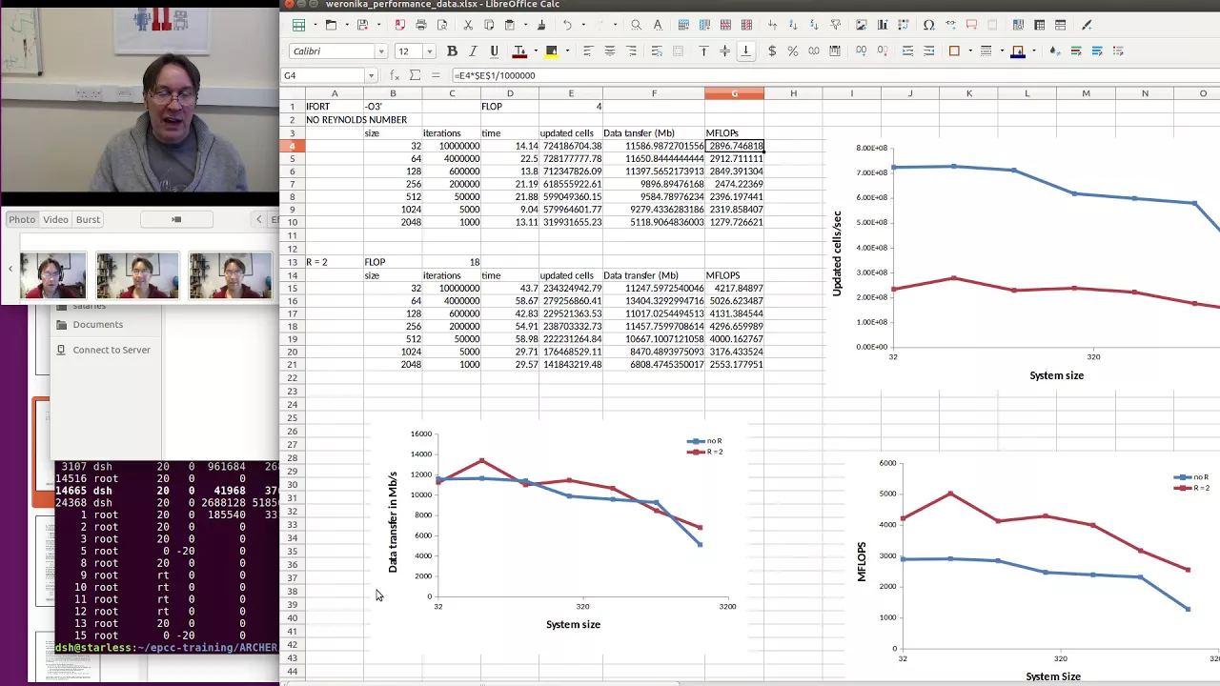This screenshot has height=686, width=1220.
Task: Click the Show Draw Functions icon
Action: tap(1087, 25)
